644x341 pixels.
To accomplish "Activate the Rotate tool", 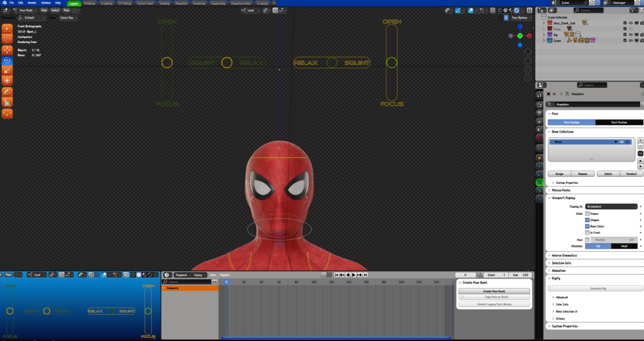I will [x=7, y=61].
